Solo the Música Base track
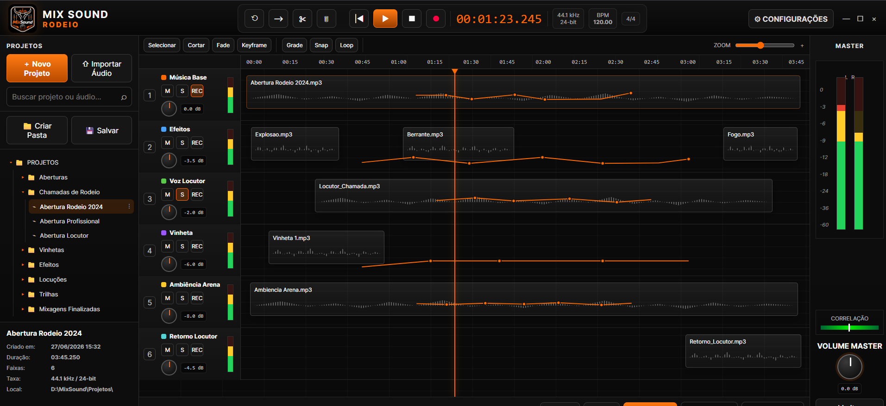The image size is (886, 406). [x=182, y=91]
